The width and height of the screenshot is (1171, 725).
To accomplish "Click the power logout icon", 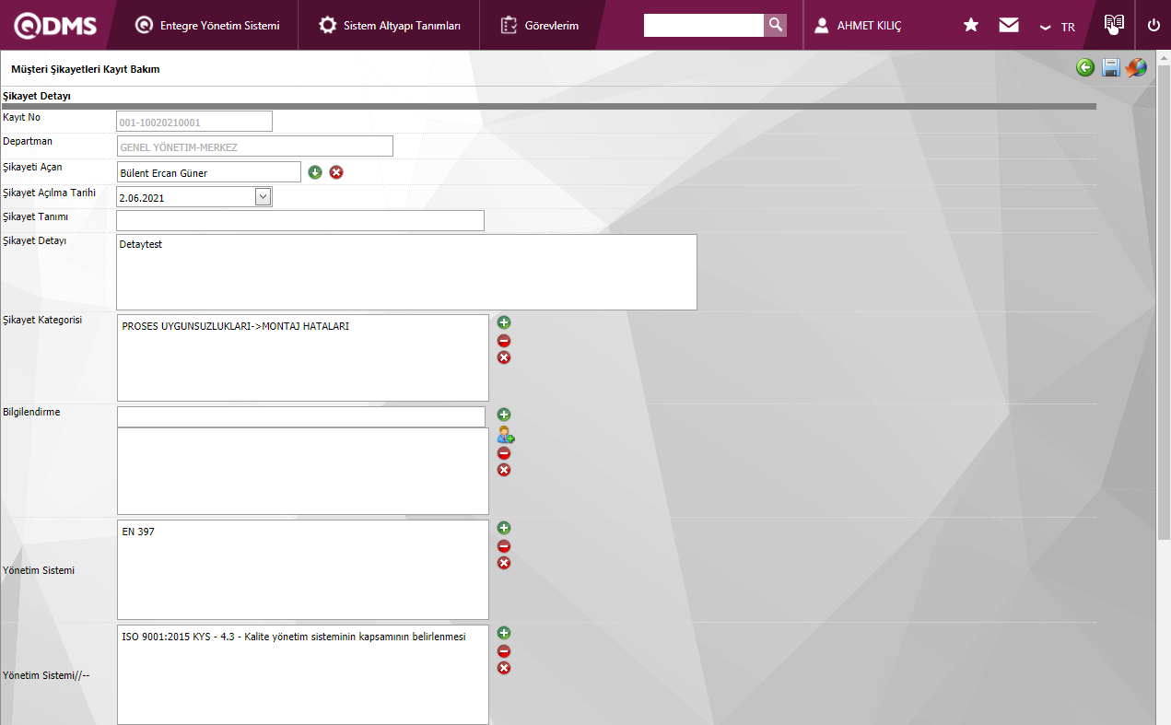I will 1153,26.
